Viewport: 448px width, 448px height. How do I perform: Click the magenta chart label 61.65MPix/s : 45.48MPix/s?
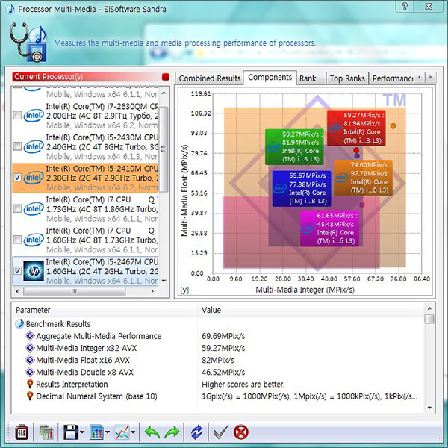(x=329, y=228)
